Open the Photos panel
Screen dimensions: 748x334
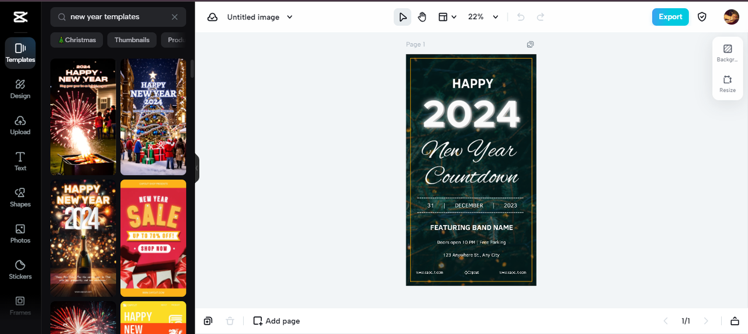point(20,233)
